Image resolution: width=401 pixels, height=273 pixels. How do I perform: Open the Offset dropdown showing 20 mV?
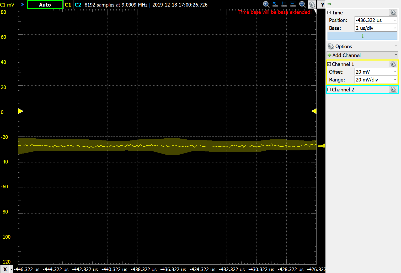tap(376, 72)
